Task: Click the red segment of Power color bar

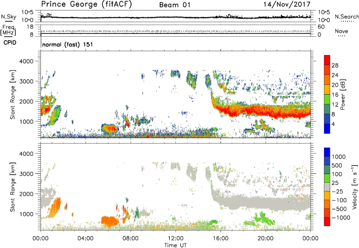Action: (327, 60)
